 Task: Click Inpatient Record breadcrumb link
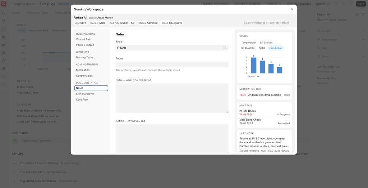[x=24, y=4]
